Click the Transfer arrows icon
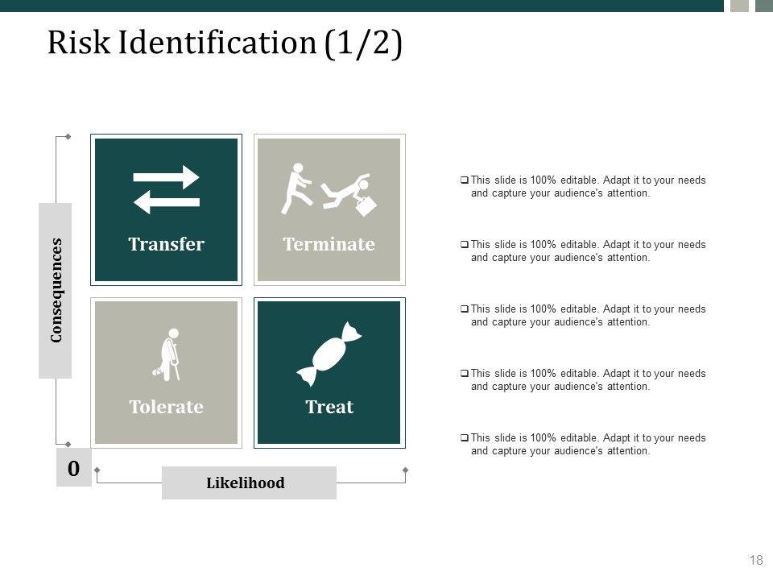Viewport: 773px width, 580px height. click(x=166, y=189)
